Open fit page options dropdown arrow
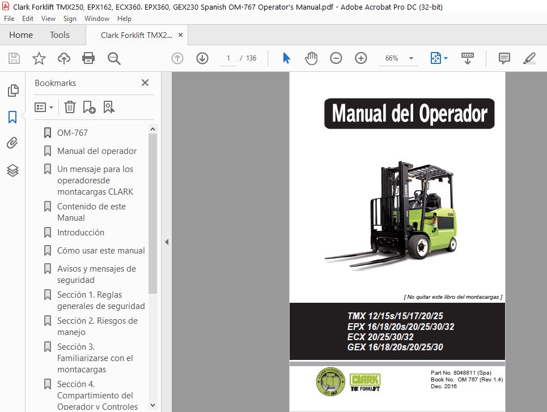 [446, 58]
